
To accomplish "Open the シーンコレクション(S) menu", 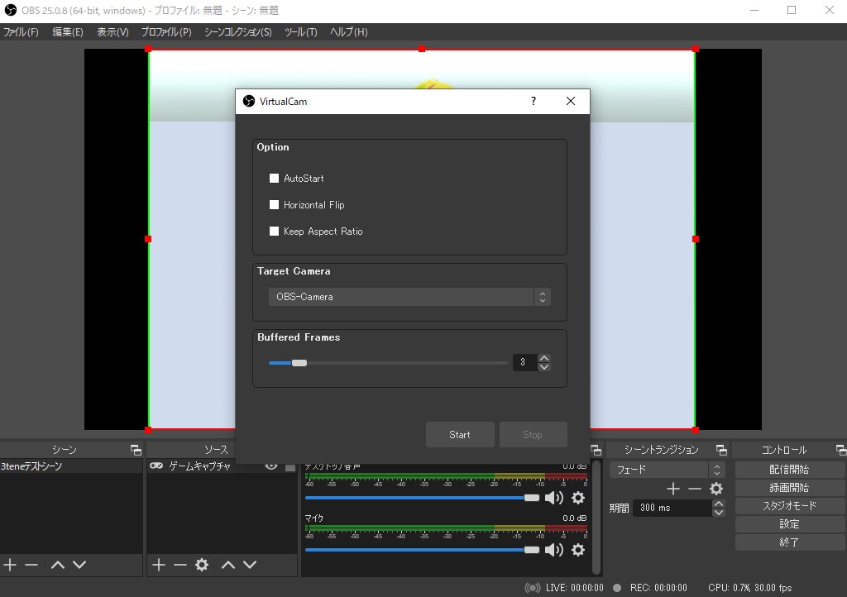I will pyautogui.click(x=237, y=32).
